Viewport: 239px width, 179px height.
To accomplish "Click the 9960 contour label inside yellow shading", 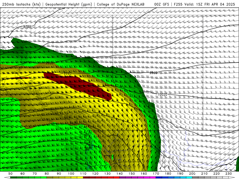I will (68, 73).
